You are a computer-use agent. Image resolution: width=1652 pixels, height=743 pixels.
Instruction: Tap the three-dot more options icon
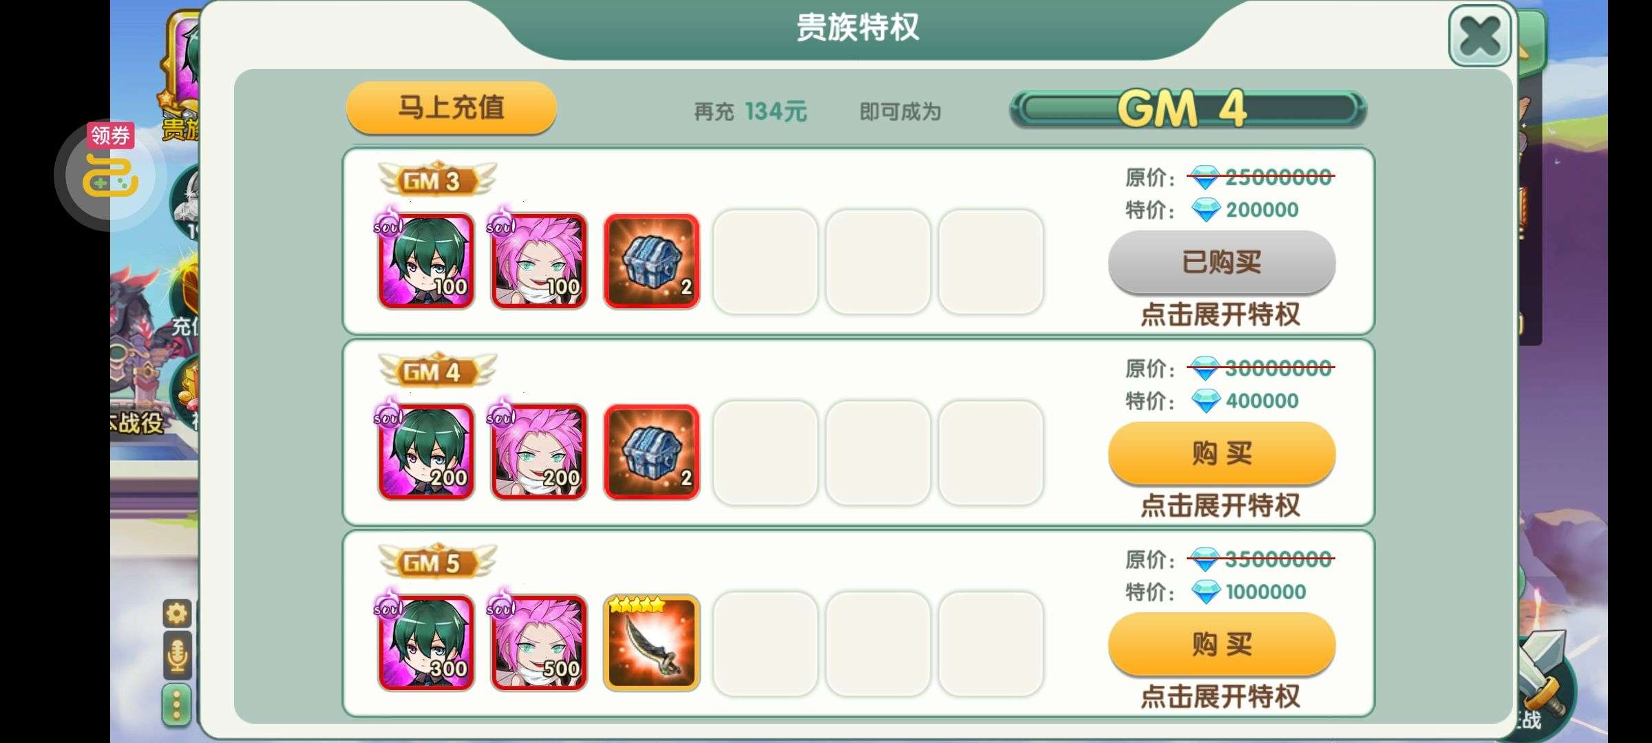pyautogui.click(x=177, y=704)
